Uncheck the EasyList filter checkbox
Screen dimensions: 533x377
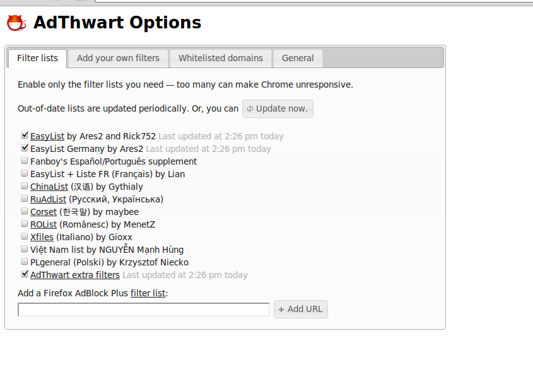coord(25,136)
